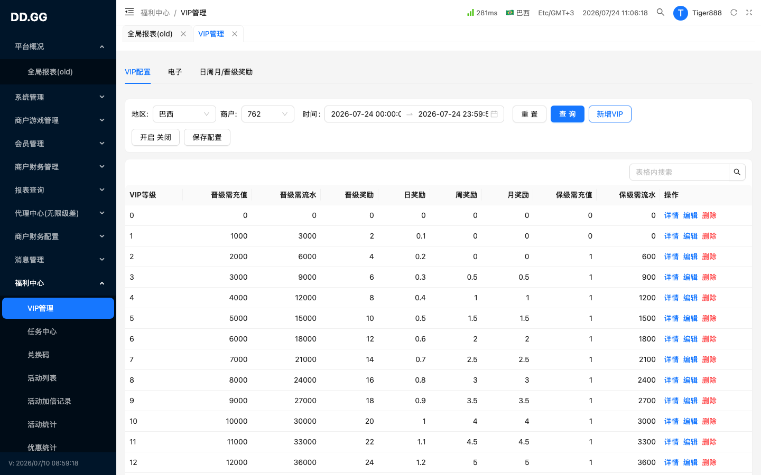Screen dimensions: 761x475
Task: Activate the 全局报表(old) page tab
Action: [150, 34]
